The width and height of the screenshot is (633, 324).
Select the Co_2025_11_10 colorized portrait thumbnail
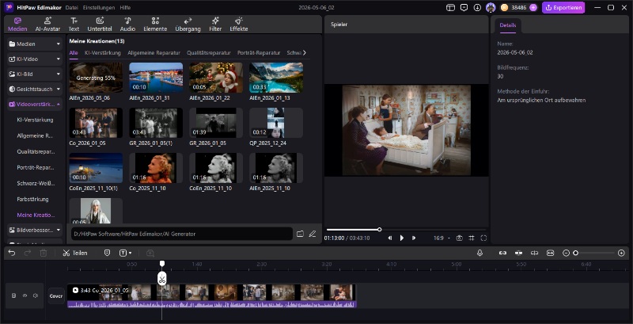156,168
